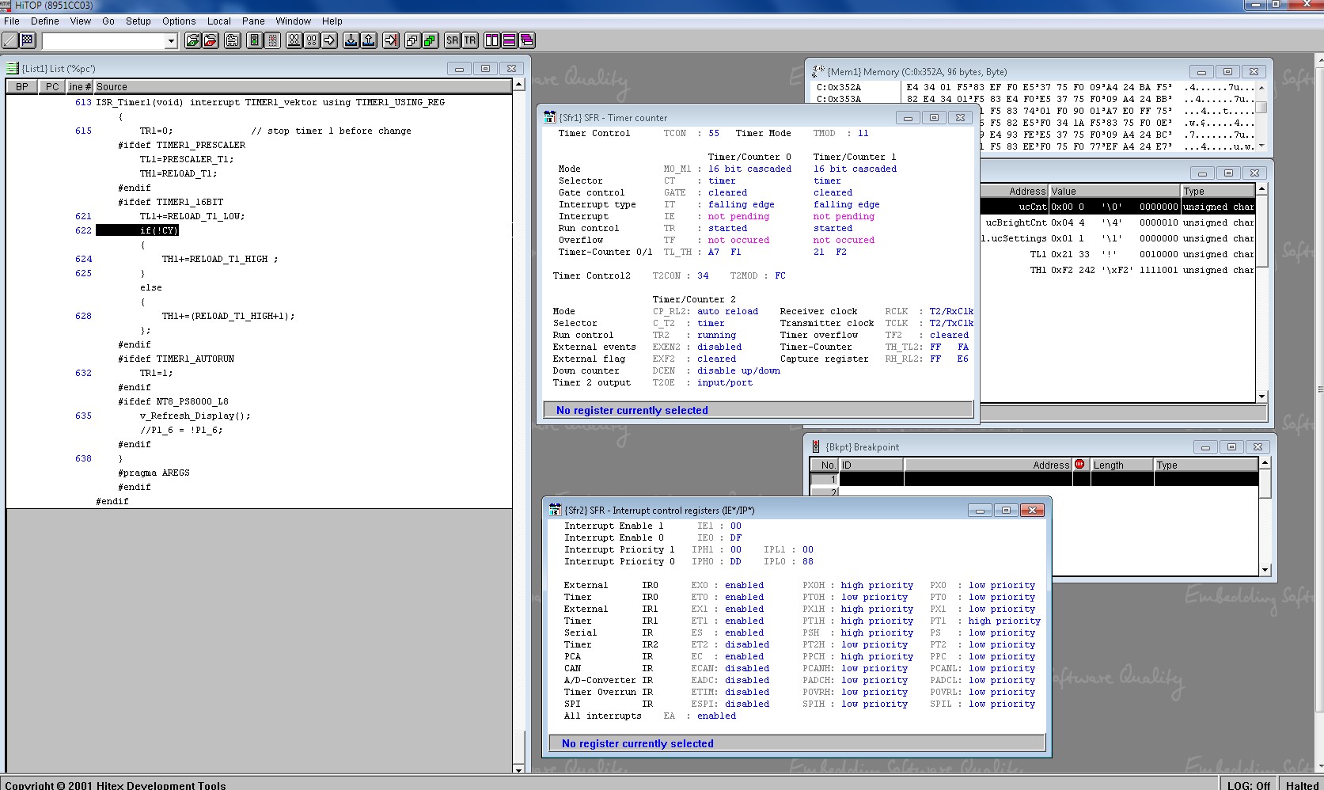1324x790 pixels.
Task: Click the green open-folder toolbar icon
Action: (192, 40)
